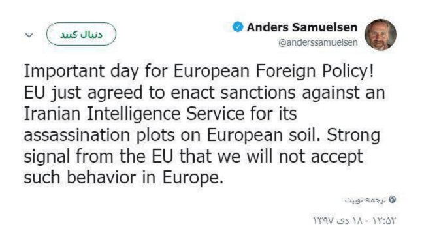Click the word 'sanctions' in the tweet
Screen dimensions: 422x235
pyautogui.click(x=258, y=93)
